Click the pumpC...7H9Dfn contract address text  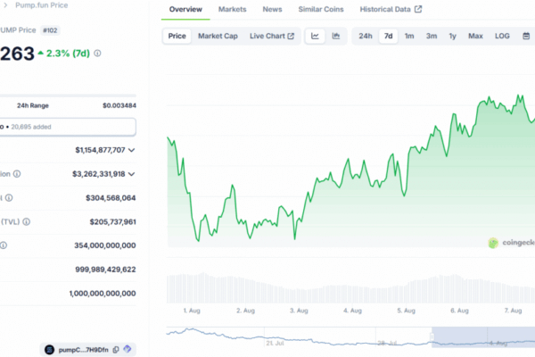83,350
